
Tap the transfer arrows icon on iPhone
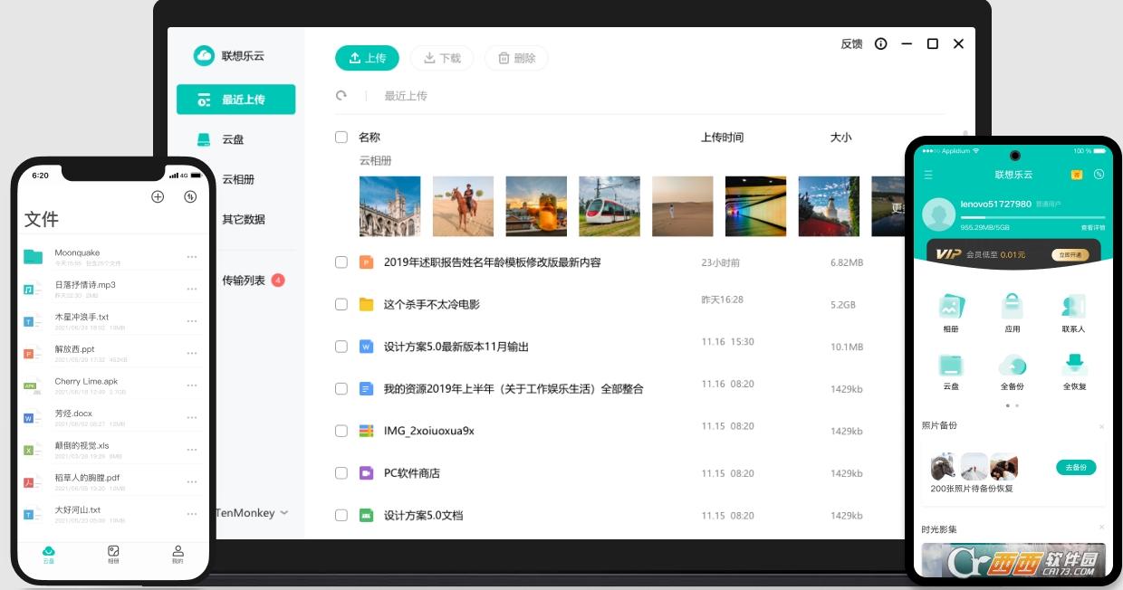coord(190,196)
